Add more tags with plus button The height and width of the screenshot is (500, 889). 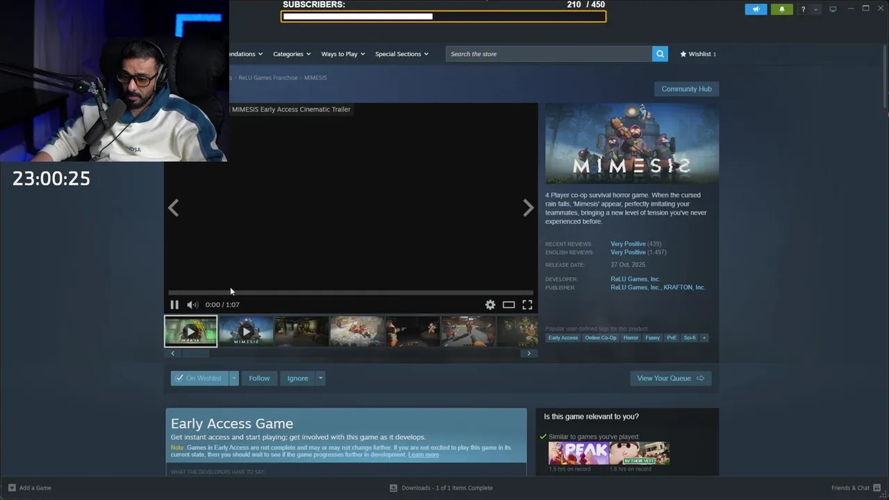(x=704, y=337)
